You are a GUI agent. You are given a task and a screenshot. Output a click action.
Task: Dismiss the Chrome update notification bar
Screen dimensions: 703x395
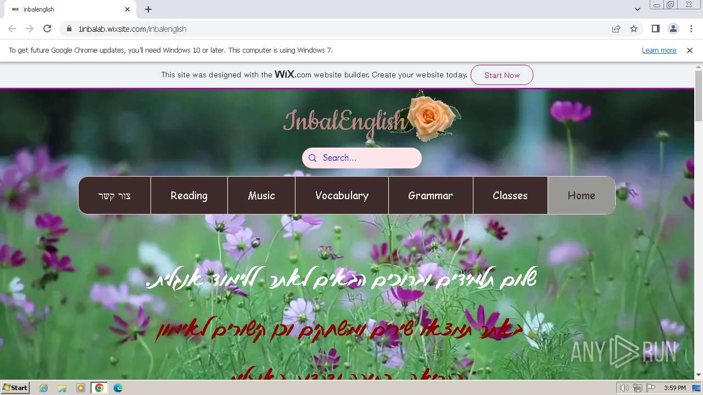690,50
